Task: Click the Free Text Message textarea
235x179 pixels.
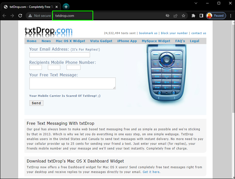Action: 73,83
